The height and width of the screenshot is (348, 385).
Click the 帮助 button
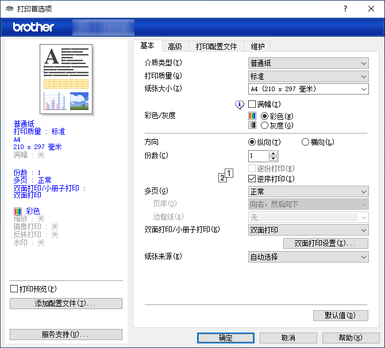tap(351, 338)
